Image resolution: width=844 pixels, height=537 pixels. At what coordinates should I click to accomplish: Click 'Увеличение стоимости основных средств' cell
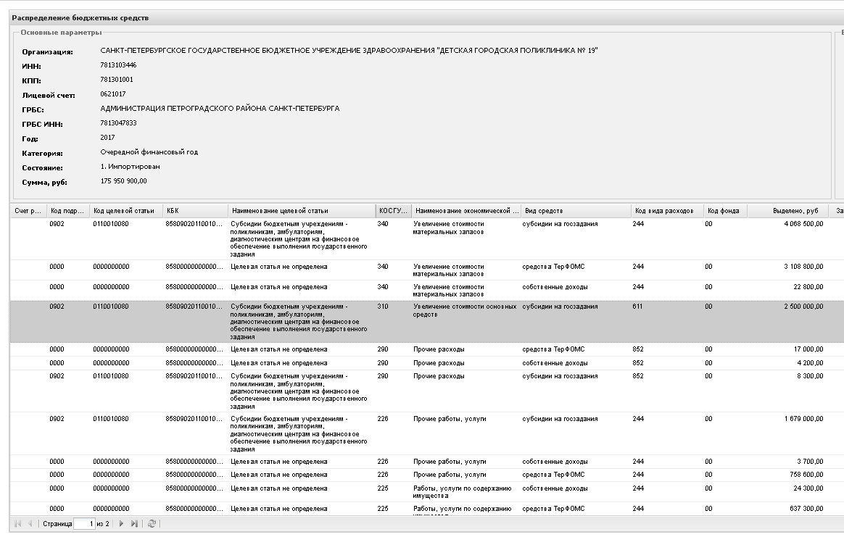coord(465,310)
